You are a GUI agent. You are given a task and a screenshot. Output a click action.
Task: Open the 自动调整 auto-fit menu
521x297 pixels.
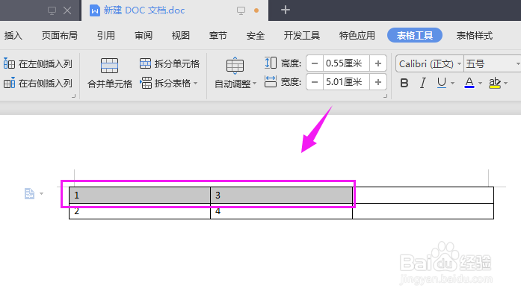tap(235, 73)
